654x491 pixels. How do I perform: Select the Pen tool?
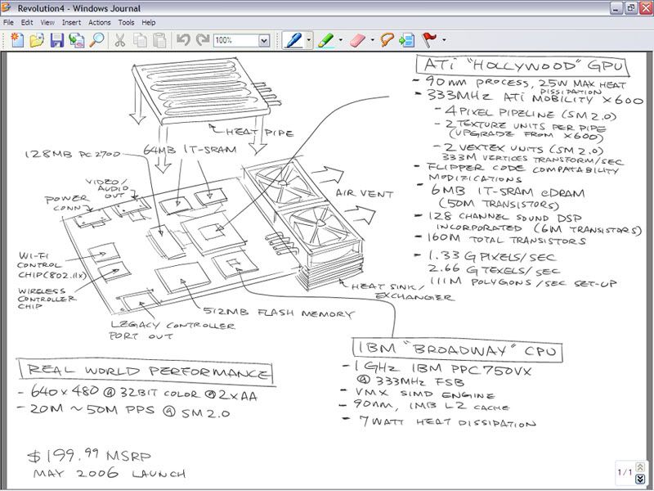pos(293,40)
